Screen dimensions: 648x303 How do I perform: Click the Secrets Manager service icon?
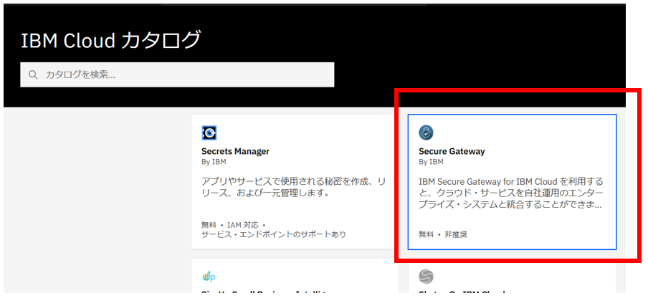(x=209, y=133)
